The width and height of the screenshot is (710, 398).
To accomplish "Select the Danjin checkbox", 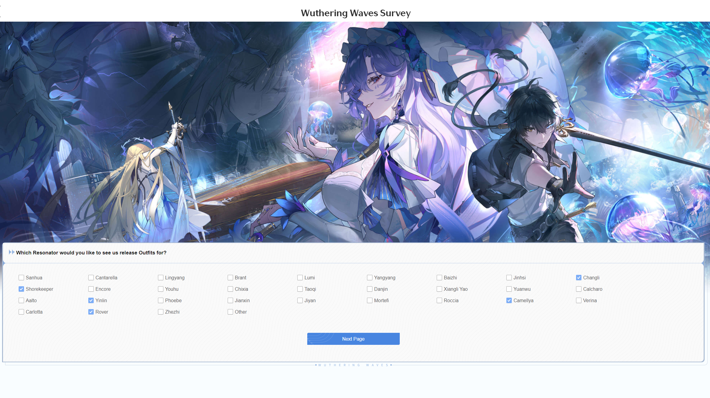I will click(370, 289).
